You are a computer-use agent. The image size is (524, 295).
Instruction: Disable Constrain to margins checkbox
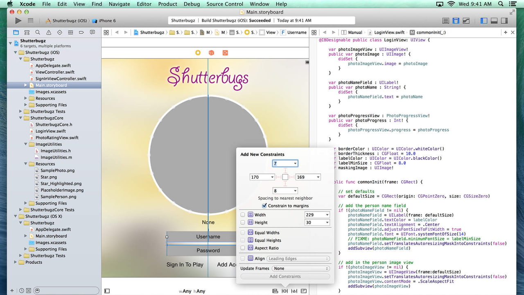click(x=264, y=206)
